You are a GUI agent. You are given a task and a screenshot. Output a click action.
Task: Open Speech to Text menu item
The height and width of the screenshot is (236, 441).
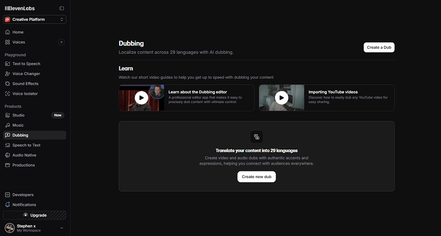[26, 145]
